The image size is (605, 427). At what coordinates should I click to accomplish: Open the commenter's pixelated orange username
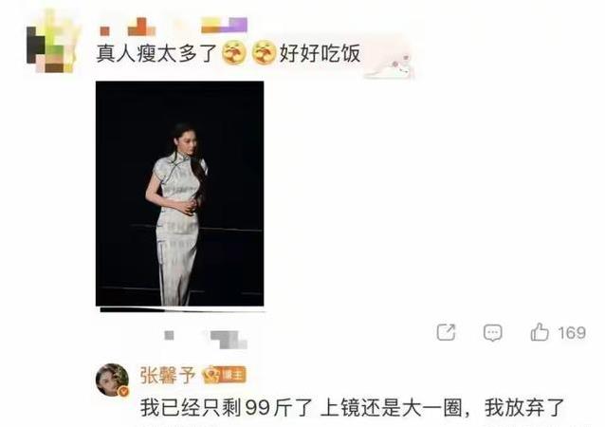[x=128, y=27]
